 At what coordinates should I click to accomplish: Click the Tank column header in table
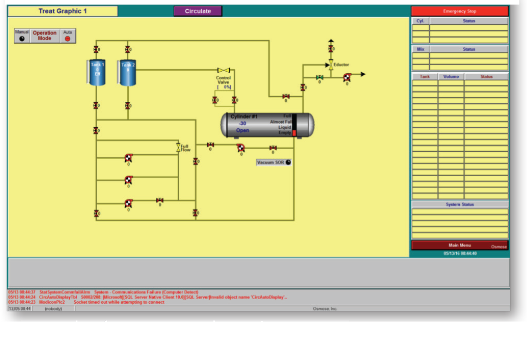click(x=425, y=77)
